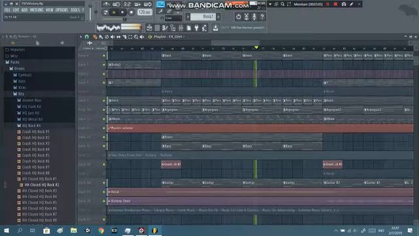Open the Plugin picker plug icon

click(196, 28)
